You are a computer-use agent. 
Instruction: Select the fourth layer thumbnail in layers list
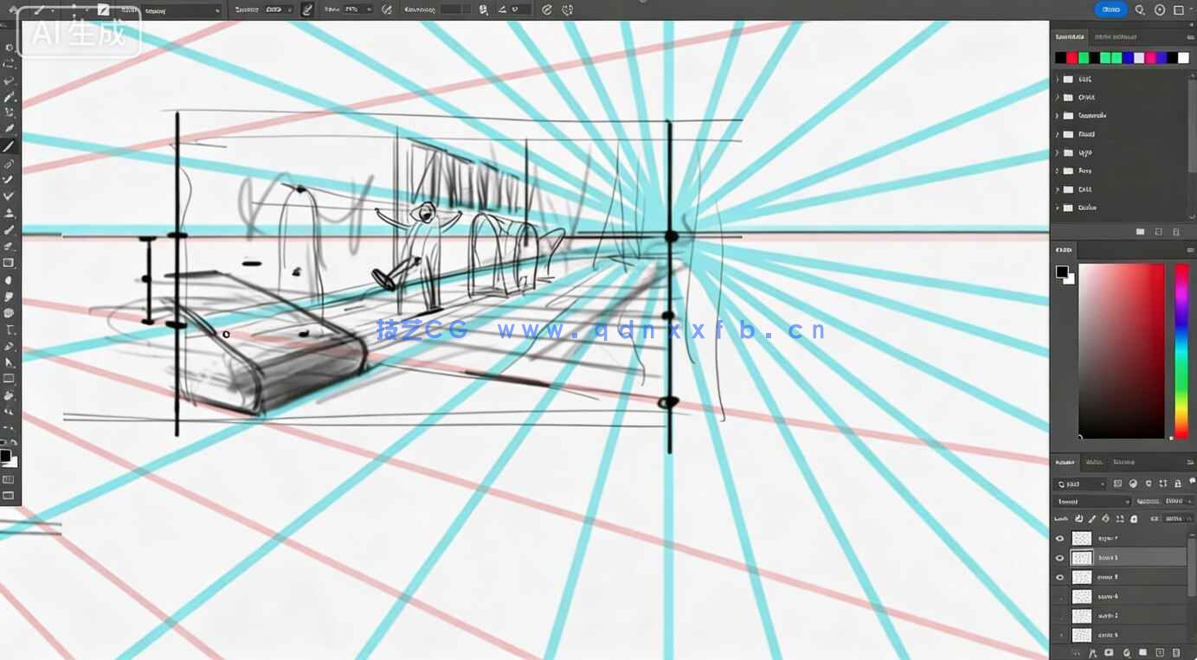tap(1082, 597)
